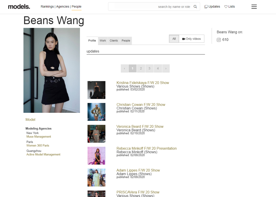Image resolution: width=276 pixels, height=197 pixels.
Task: Select the All filter toggle
Action: [174, 39]
